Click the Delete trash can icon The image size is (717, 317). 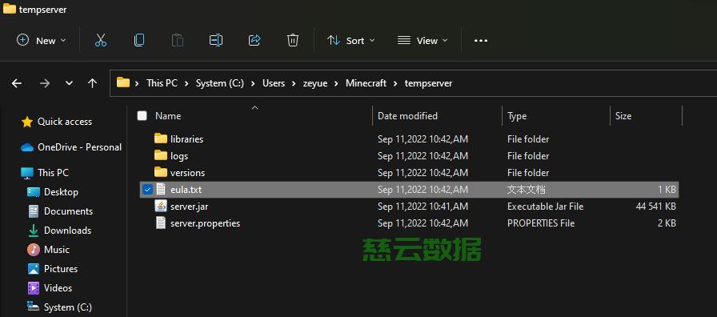(293, 40)
